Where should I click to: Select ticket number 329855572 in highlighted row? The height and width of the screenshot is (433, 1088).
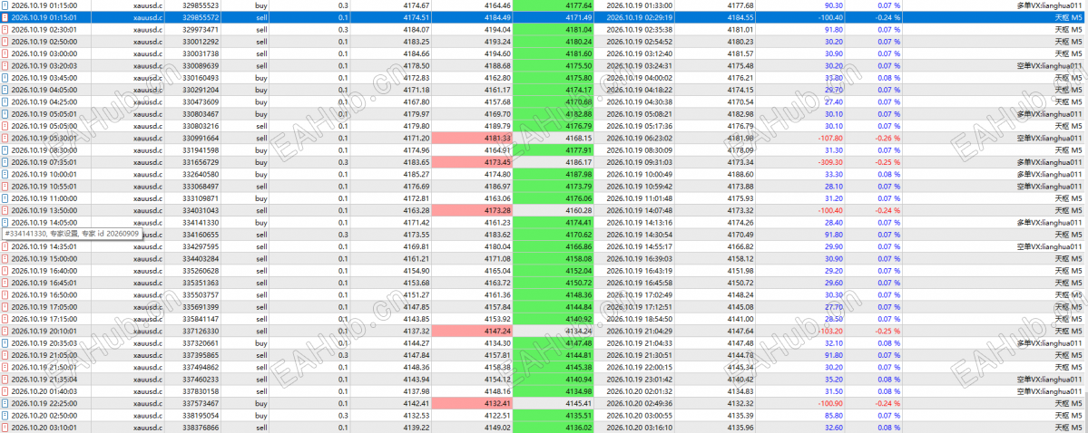pyautogui.click(x=201, y=17)
